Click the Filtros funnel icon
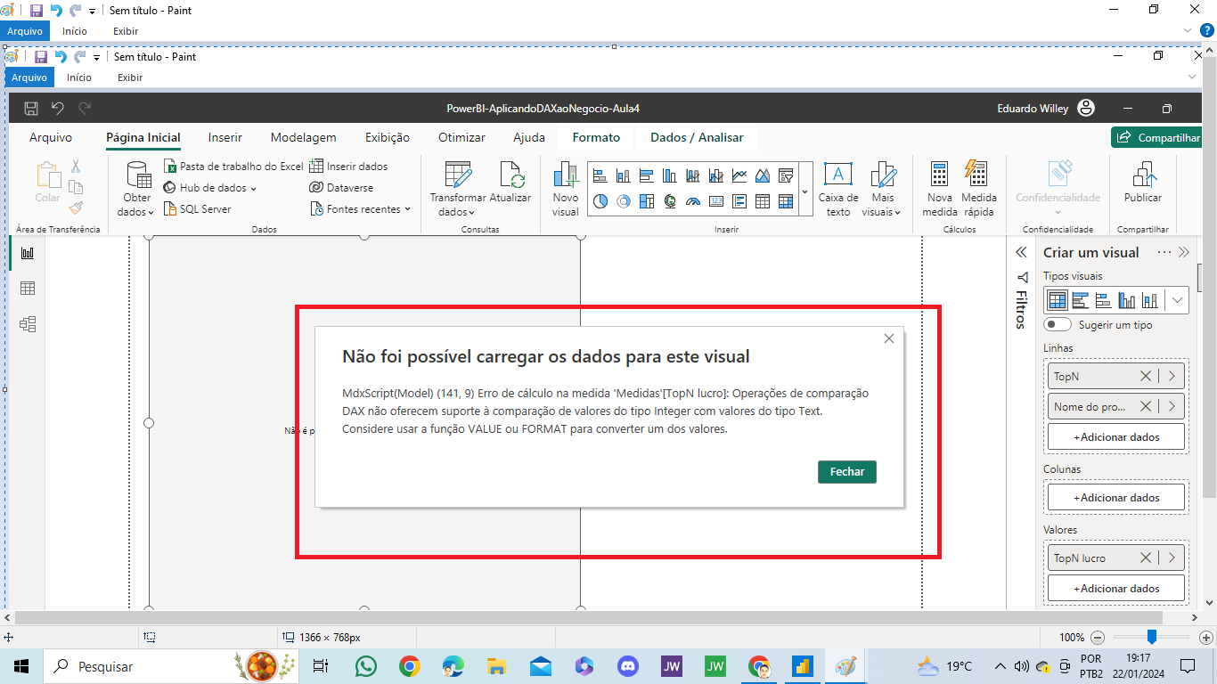This screenshot has width=1217, height=684. [1023, 277]
